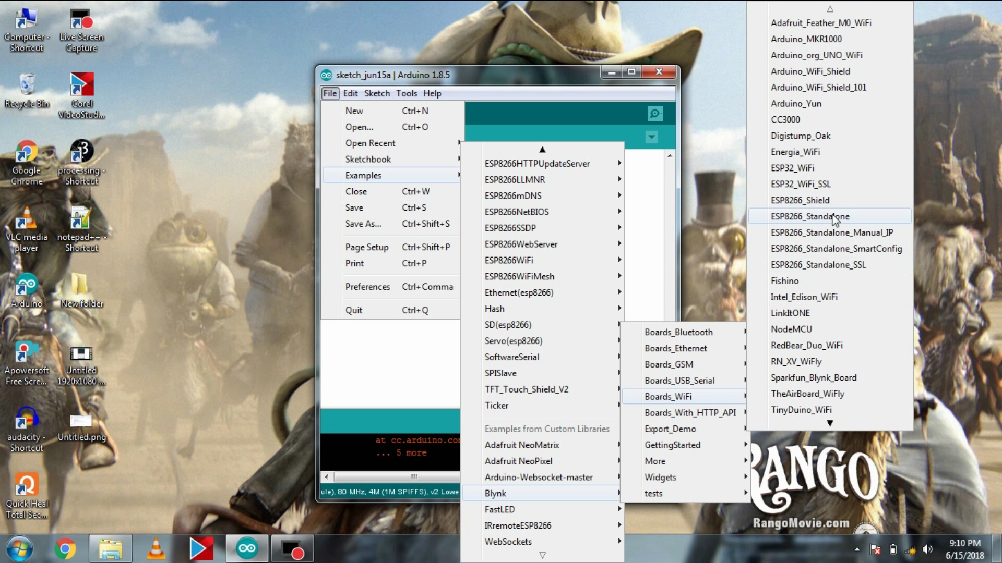Select ESP8266_Standalone menu item

click(810, 216)
